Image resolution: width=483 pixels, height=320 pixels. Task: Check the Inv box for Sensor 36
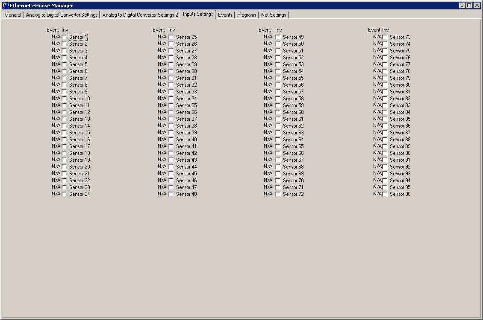[x=171, y=112]
